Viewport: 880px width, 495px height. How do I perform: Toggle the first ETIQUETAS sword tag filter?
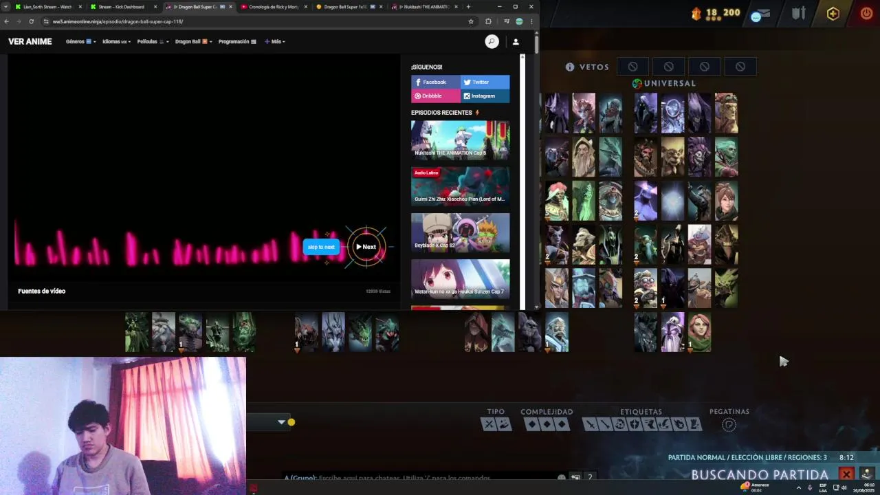[x=590, y=424]
